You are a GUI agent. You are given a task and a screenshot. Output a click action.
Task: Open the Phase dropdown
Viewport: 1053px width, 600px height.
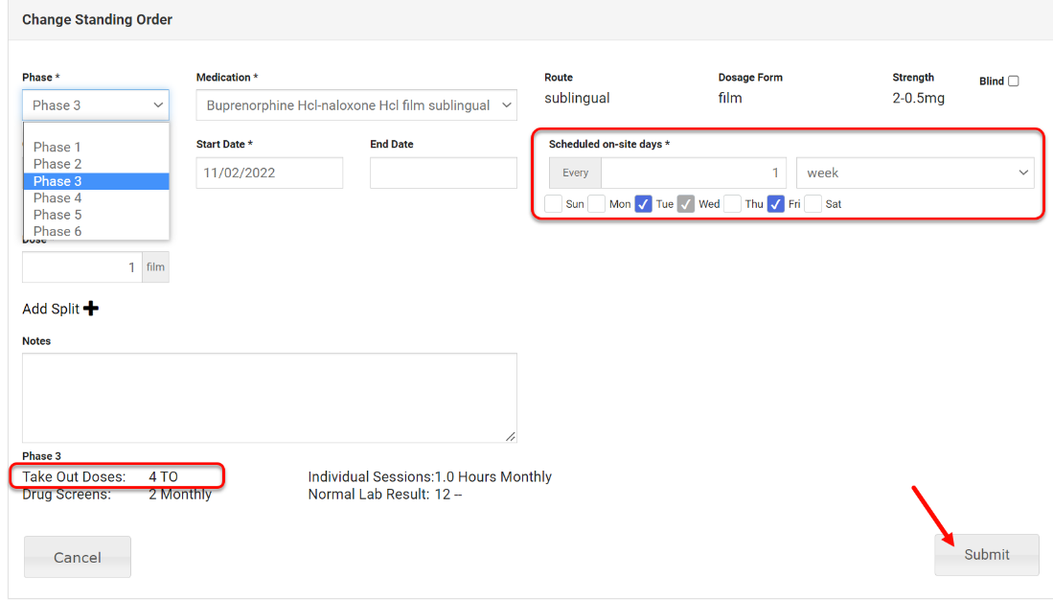click(96, 105)
